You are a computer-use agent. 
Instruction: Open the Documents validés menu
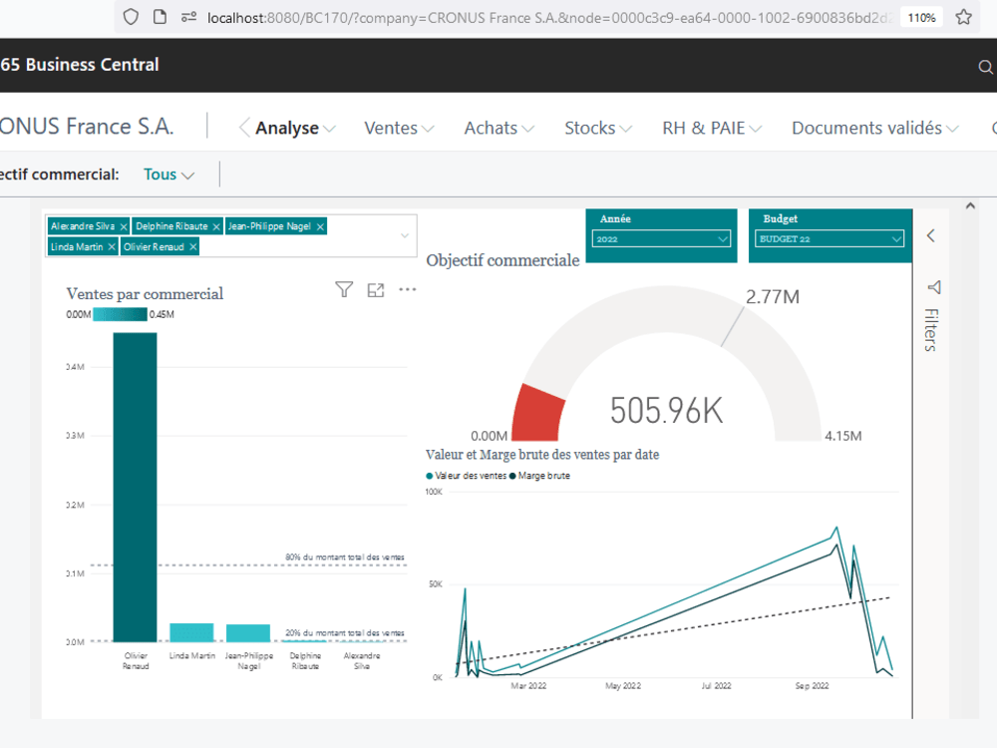tap(875, 128)
